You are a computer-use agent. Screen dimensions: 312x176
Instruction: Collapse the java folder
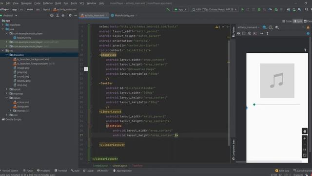pos(2,29)
